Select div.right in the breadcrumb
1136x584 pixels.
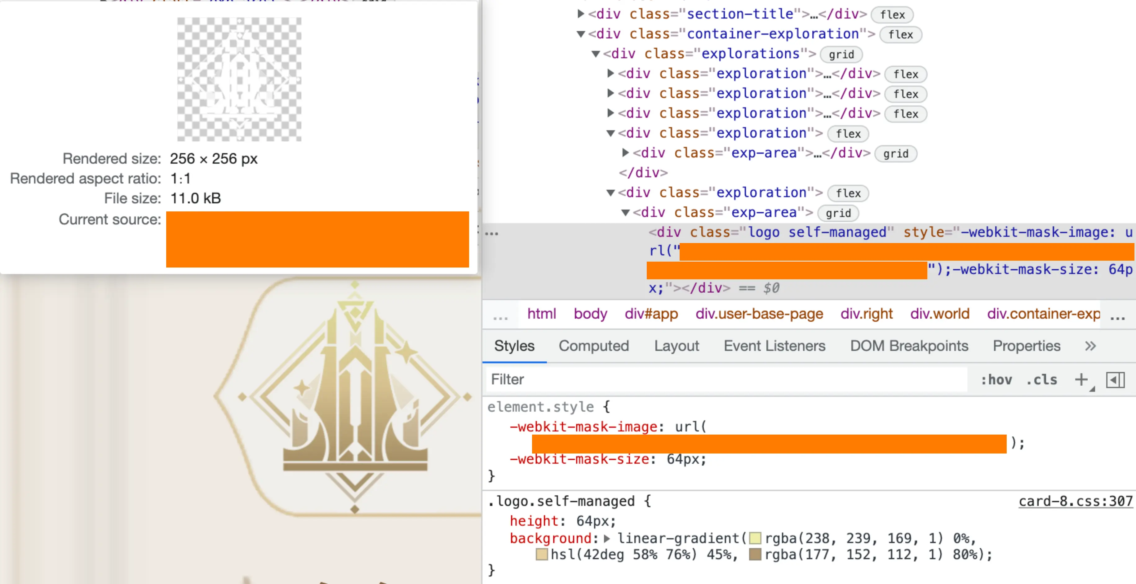tap(866, 314)
